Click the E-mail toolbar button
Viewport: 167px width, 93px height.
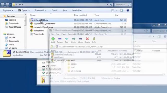click(55, 10)
